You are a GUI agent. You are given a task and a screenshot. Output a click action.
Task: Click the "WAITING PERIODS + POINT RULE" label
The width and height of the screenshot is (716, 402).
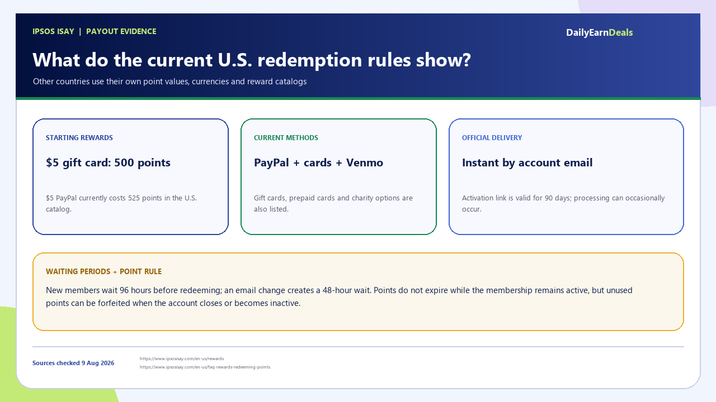tap(103, 271)
